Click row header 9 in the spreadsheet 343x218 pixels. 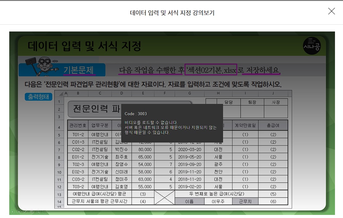[59, 165]
